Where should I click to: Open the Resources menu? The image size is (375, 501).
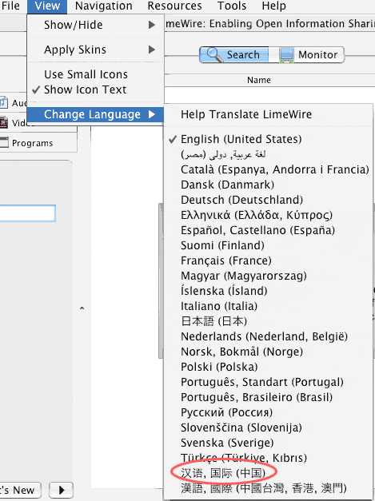[x=174, y=6]
